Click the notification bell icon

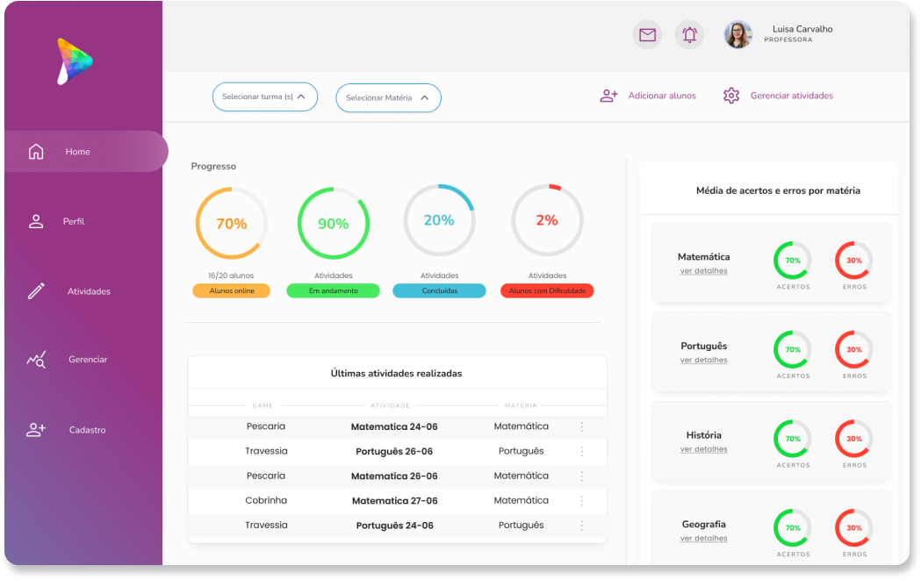click(689, 35)
